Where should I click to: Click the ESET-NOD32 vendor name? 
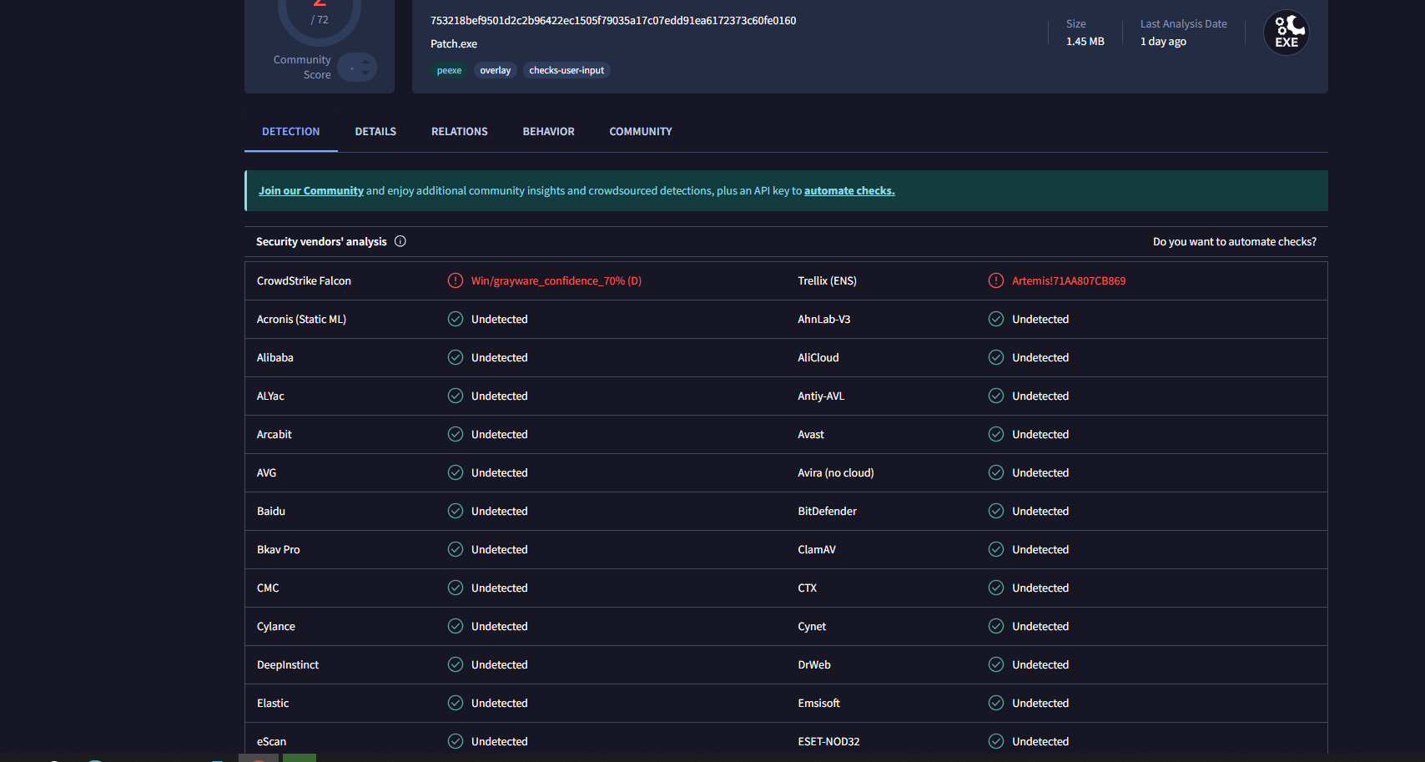point(828,741)
